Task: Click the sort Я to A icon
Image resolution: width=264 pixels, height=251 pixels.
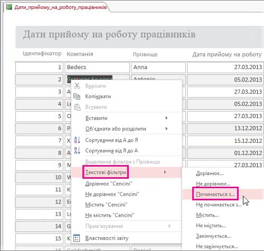Action: [77, 151]
